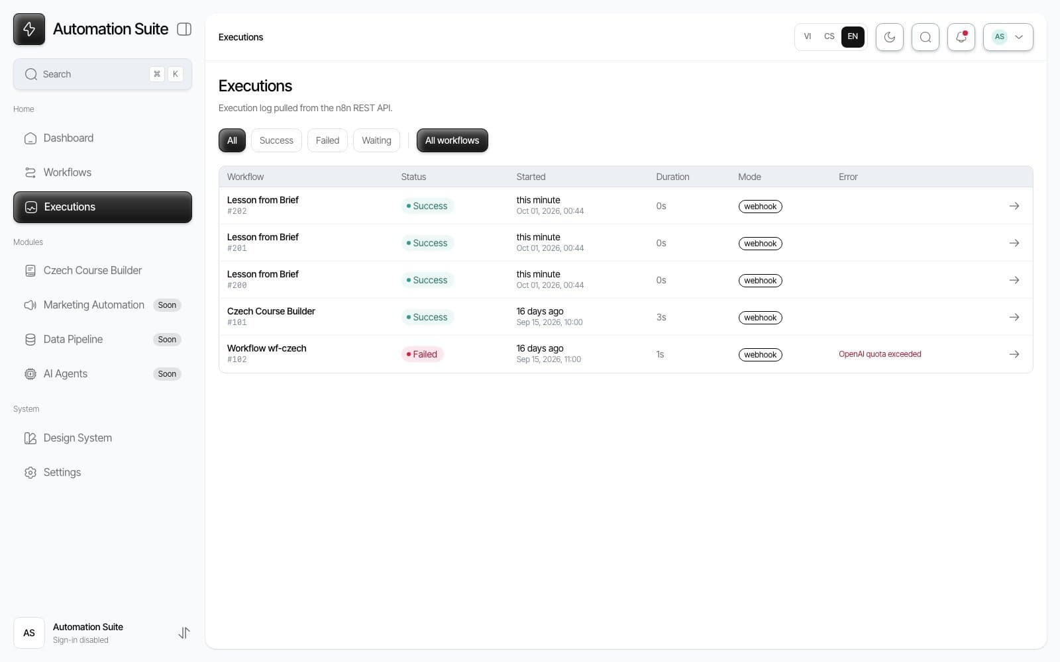This screenshot has width=1060, height=662.
Task: Open Workflows in sidebar
Action: click(x=103, y=172)
